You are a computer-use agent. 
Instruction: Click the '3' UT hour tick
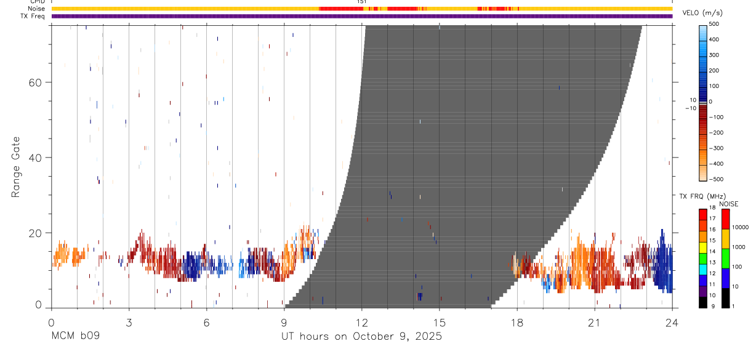[x=129, y=323]
